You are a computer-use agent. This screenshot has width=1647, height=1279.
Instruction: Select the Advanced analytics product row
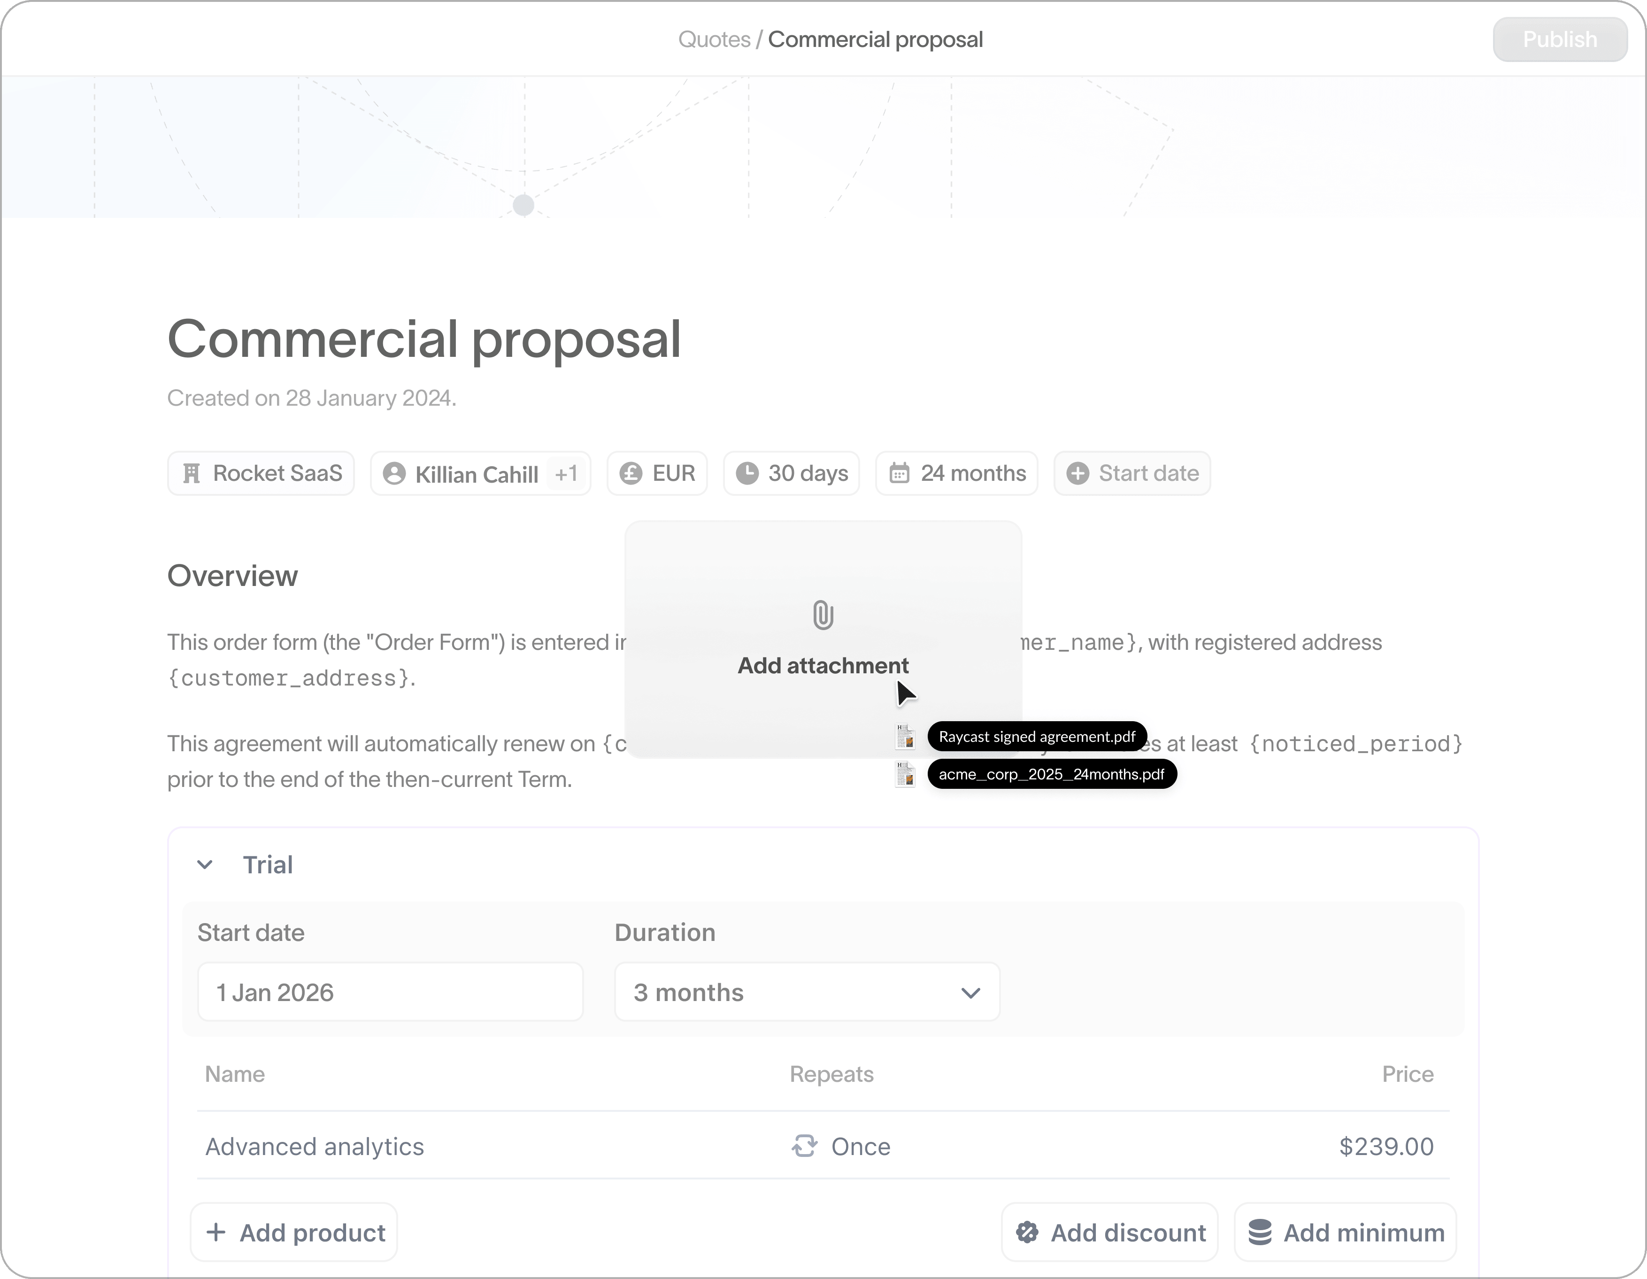pos(315,1146)
